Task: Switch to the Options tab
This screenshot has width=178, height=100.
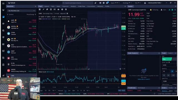Action: click(46, 6)
